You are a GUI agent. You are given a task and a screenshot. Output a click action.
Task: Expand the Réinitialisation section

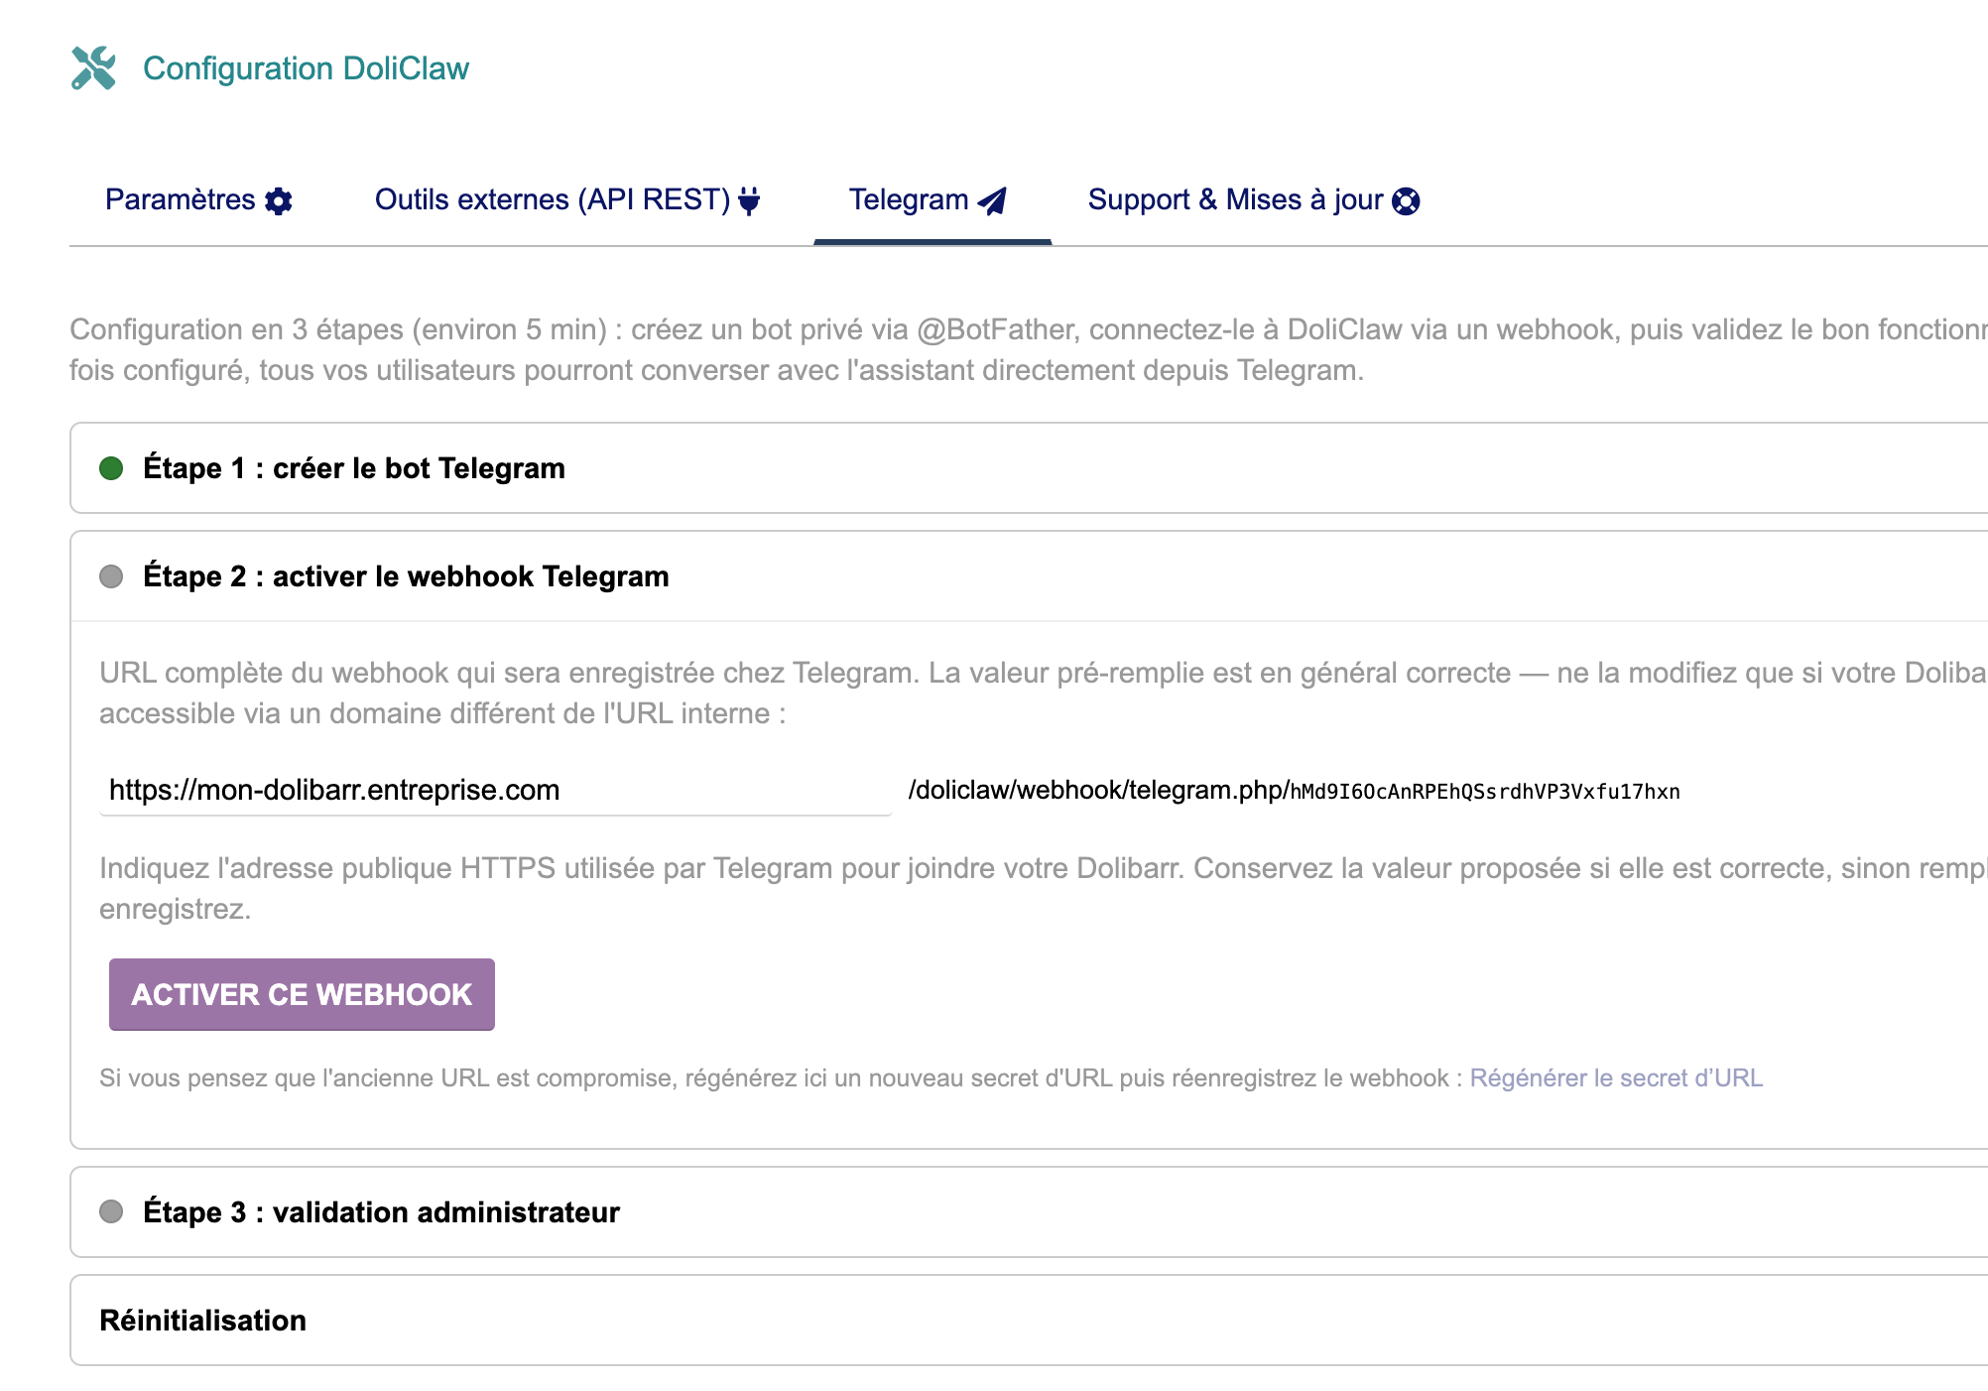point(202,1321)
